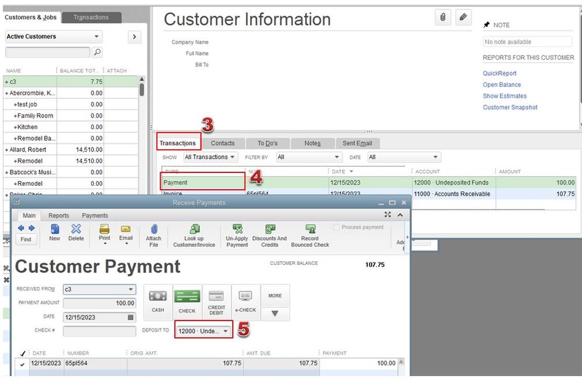
Task: Open the SHOW All Transactions dropdown
Action: pos(210,157)
